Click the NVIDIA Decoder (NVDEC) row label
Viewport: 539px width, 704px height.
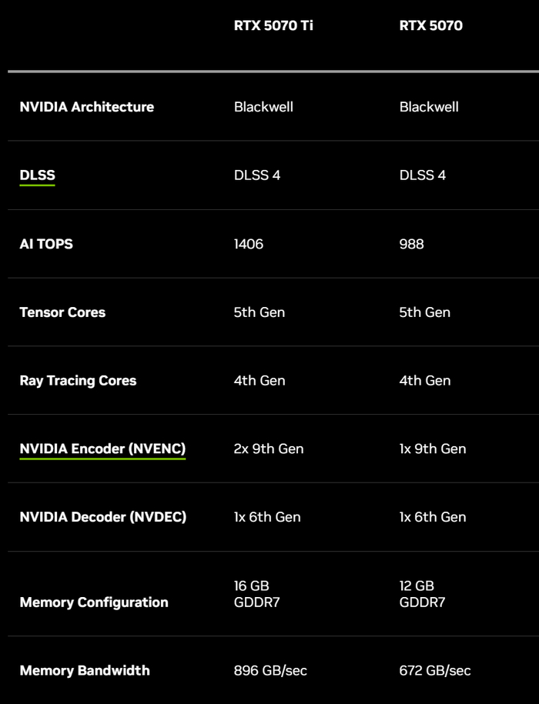click(x=102, y=517)
